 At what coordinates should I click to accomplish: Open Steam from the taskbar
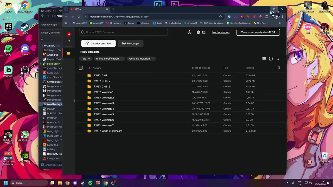pyautogui.click(x=82, y=183)
